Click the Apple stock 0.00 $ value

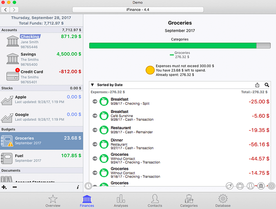coord(74,97)
